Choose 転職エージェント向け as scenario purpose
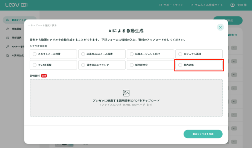This screenshot has height=148, width=252. pos(150,54)
